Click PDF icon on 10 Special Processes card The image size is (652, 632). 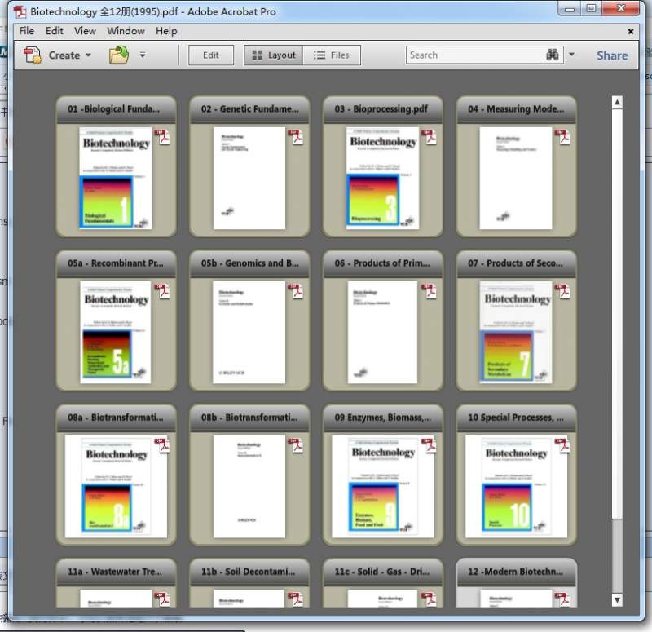click(562, 445)
